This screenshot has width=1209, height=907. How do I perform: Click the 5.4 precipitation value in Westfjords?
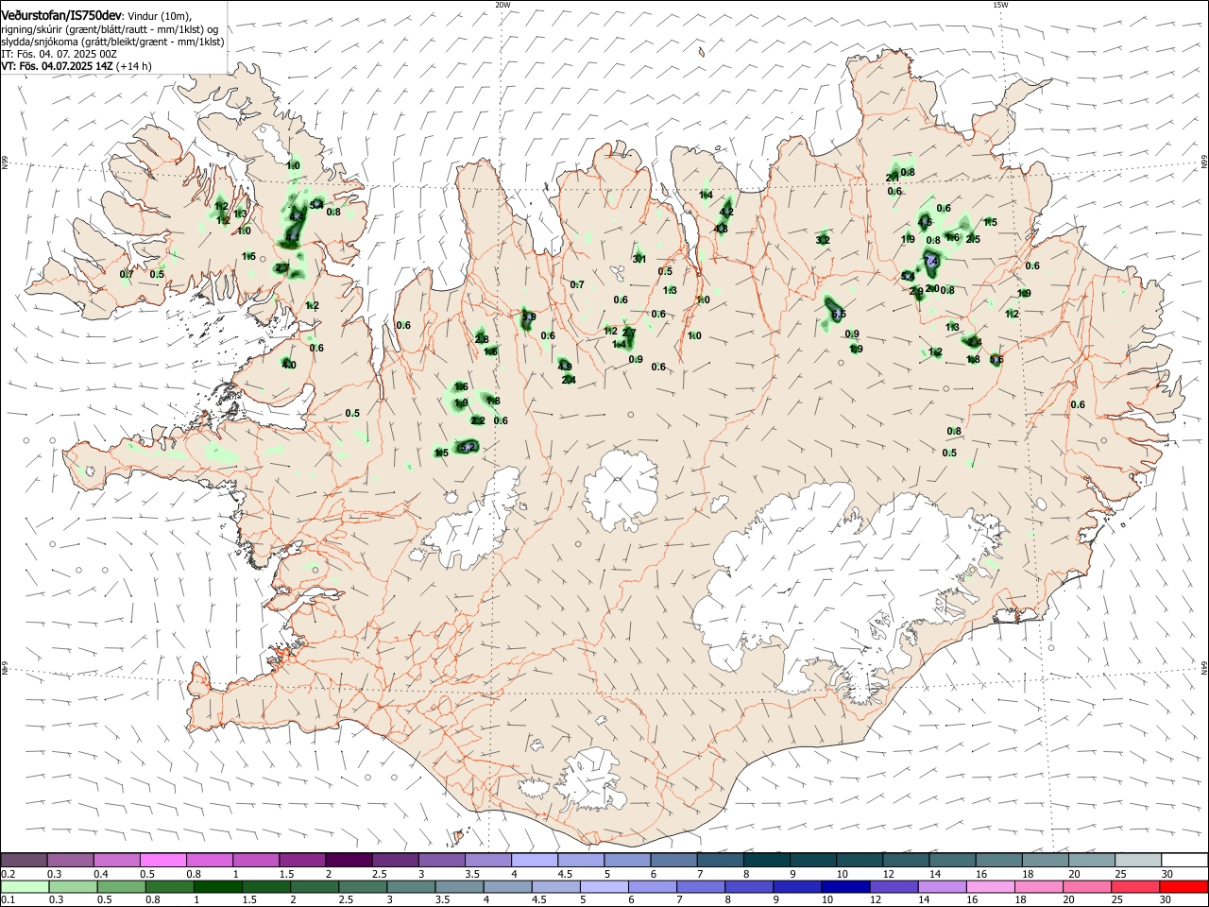tap(317, 204)
